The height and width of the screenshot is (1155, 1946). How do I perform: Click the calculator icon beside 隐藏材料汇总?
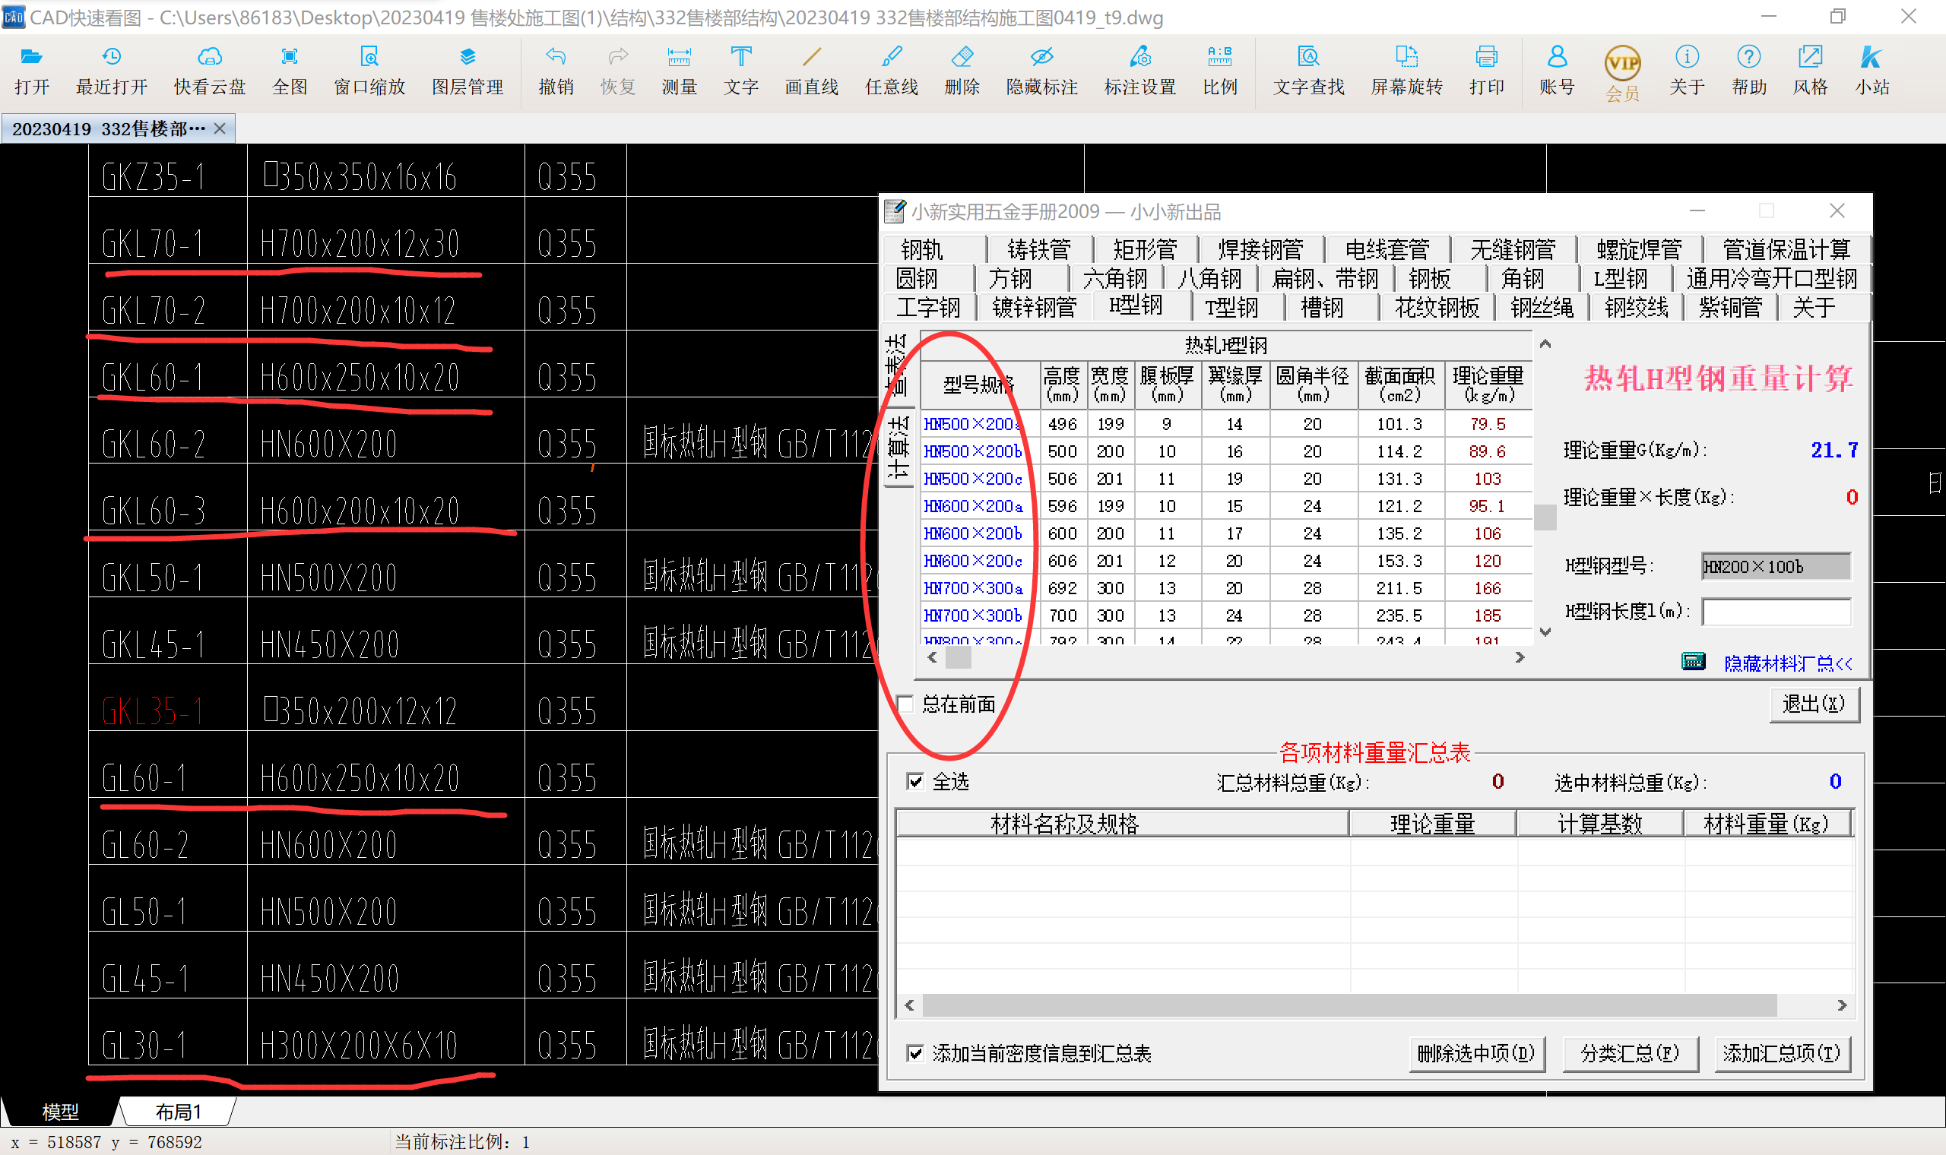tap(1694, 662)
